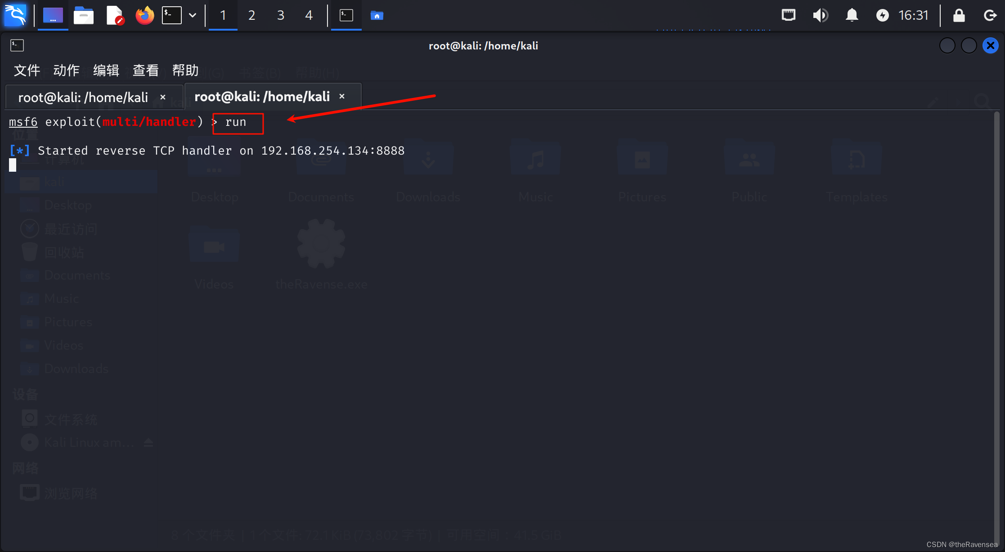Select the file manager window in the taskbar
The width and height of the screenshot is (1005, 552).
(x=377, y=15)
